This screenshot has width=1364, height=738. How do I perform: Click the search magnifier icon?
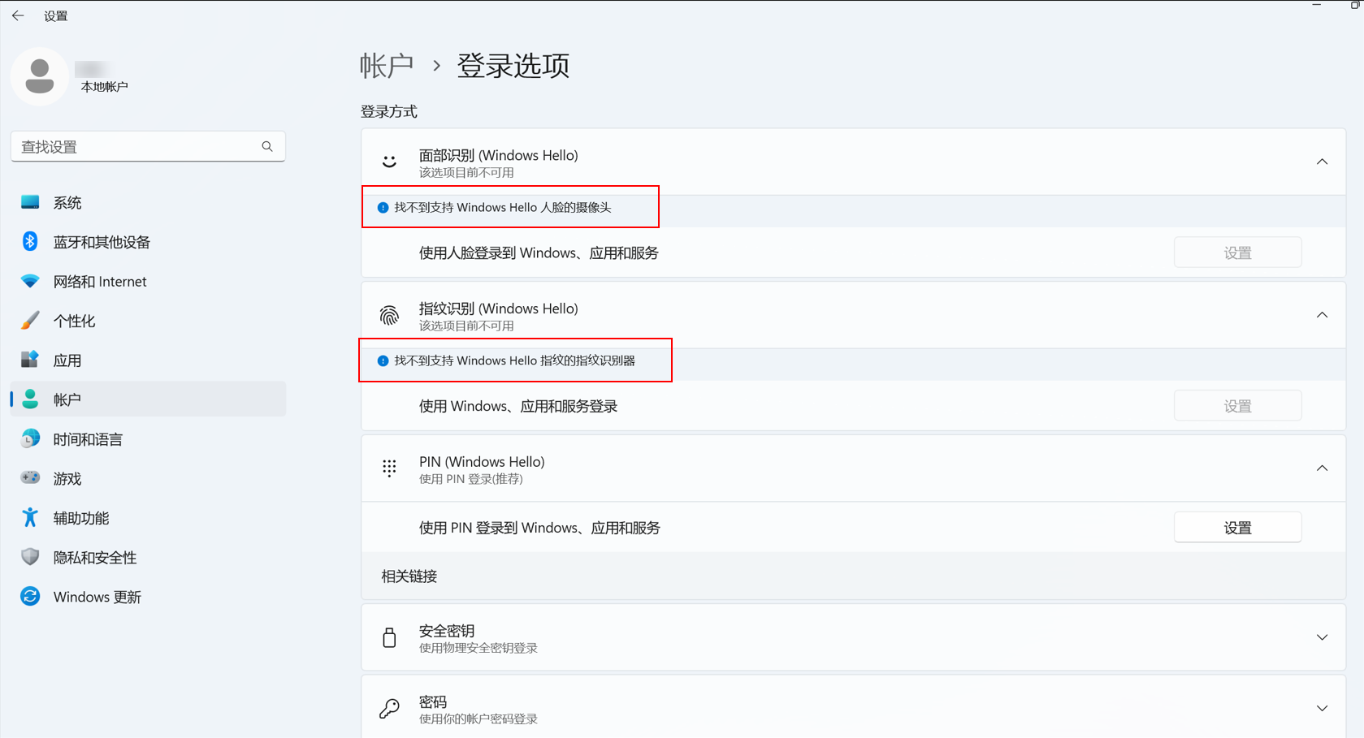click(x=267, y=147)
